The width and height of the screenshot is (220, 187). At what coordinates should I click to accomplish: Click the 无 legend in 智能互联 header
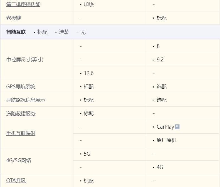click(x=83, y=32)
